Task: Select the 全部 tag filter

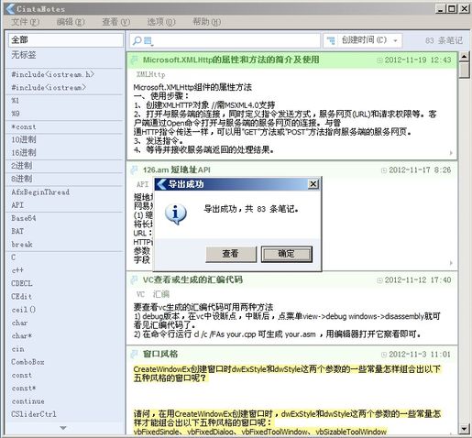Action: (x=66, y=40)
